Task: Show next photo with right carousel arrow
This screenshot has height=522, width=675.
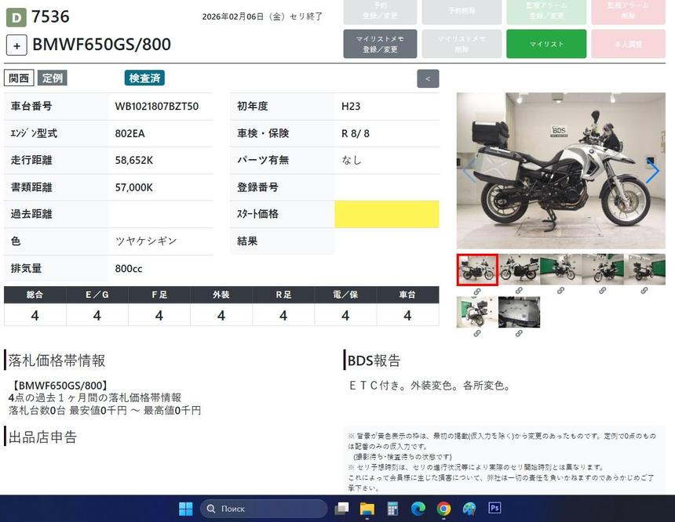Action: coord(652,171)
